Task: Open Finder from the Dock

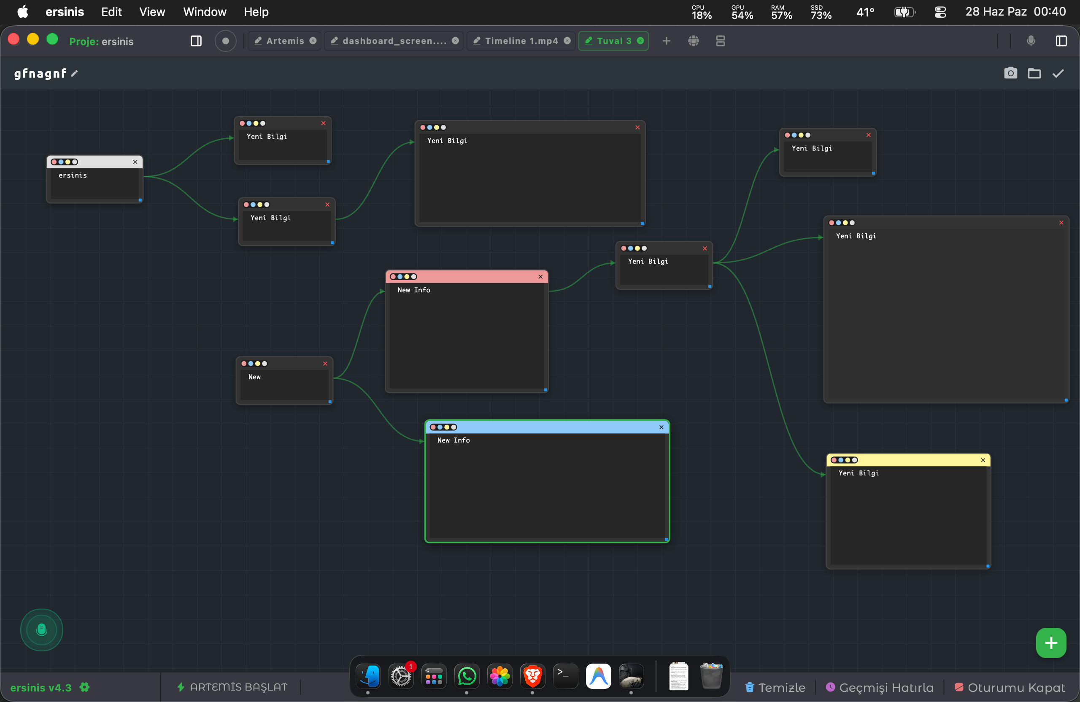Action: 368,676
